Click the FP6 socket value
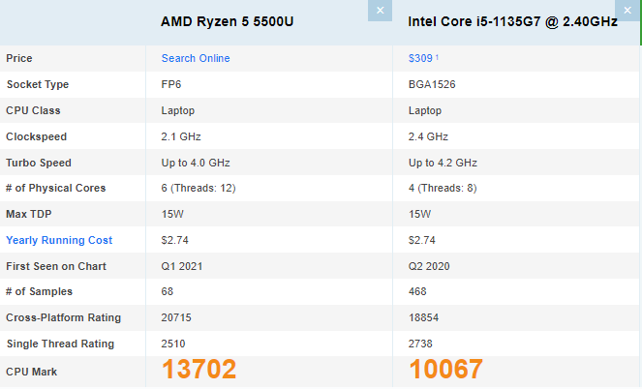 tap(171, 85)
